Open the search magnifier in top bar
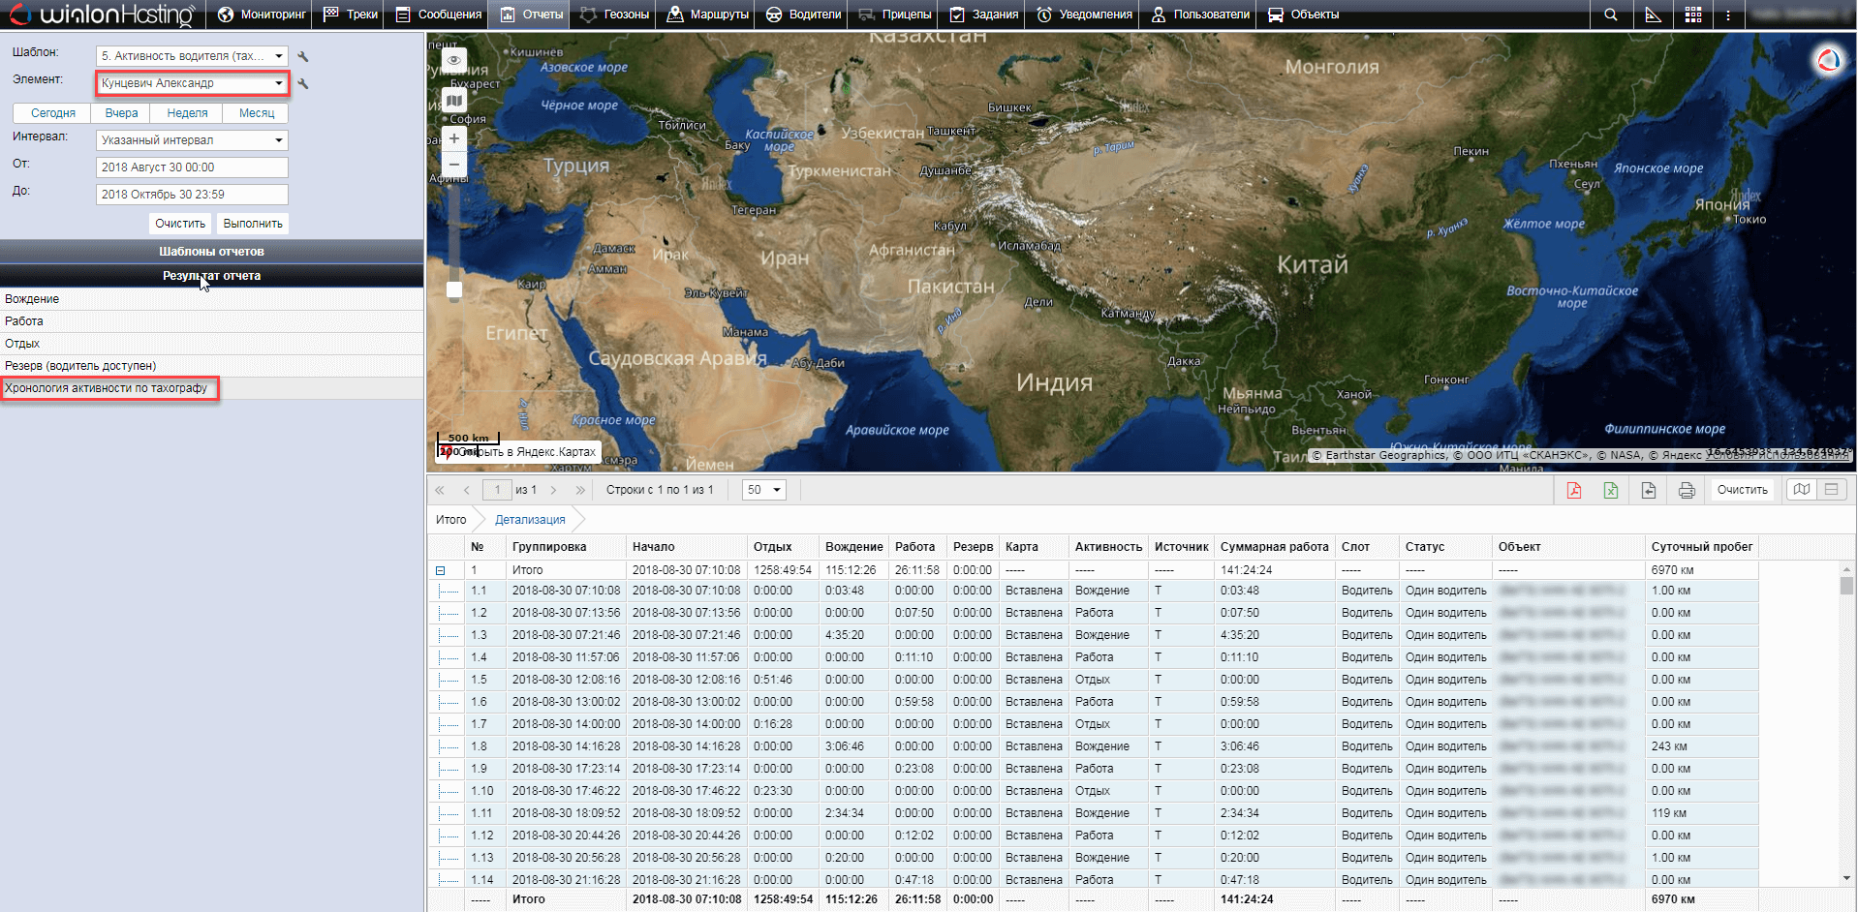 coord(1610,15)
